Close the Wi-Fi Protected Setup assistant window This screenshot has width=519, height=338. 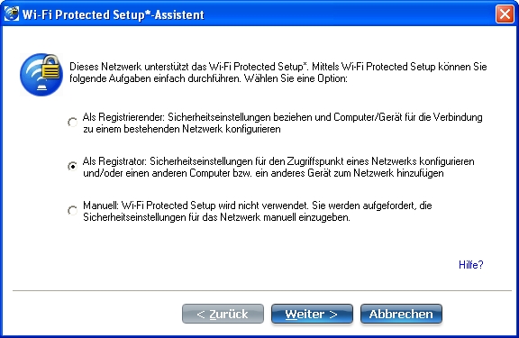click(505, 14)
